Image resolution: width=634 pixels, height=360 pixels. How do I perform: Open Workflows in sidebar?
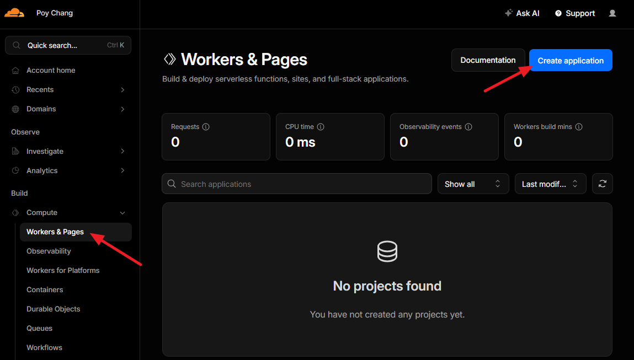(x=44, y=348)
